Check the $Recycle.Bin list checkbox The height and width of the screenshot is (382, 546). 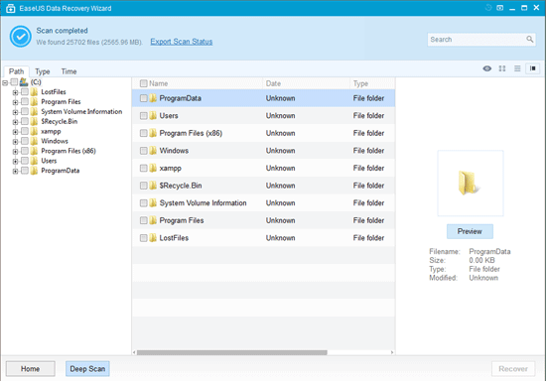144,186
